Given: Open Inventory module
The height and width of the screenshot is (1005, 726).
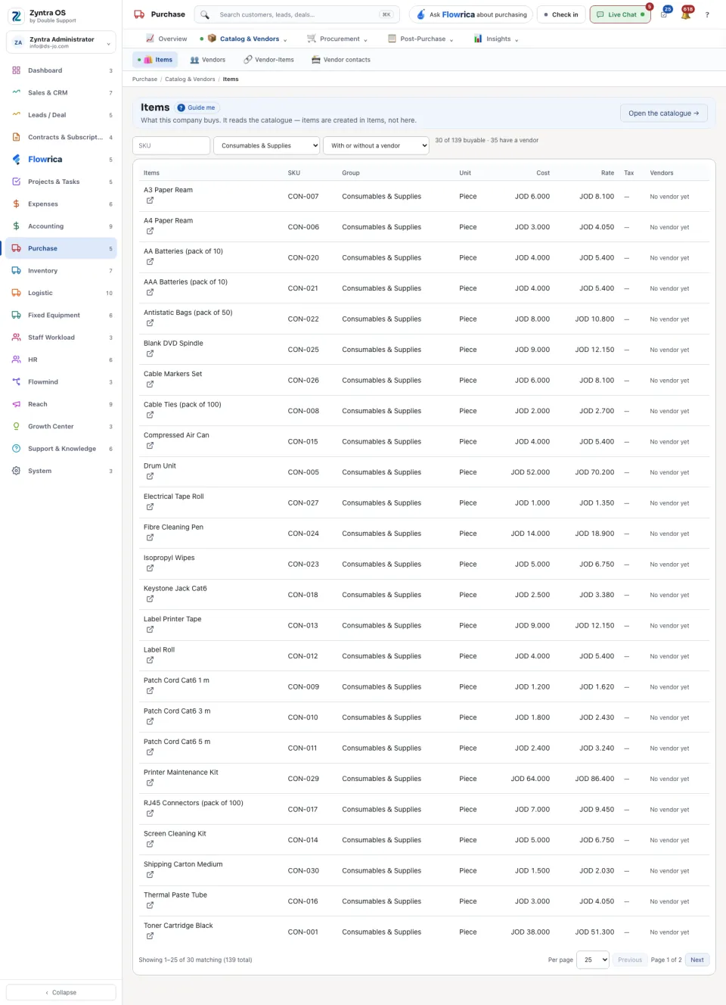Looking at the screenshot, I should tap(60, 270).
